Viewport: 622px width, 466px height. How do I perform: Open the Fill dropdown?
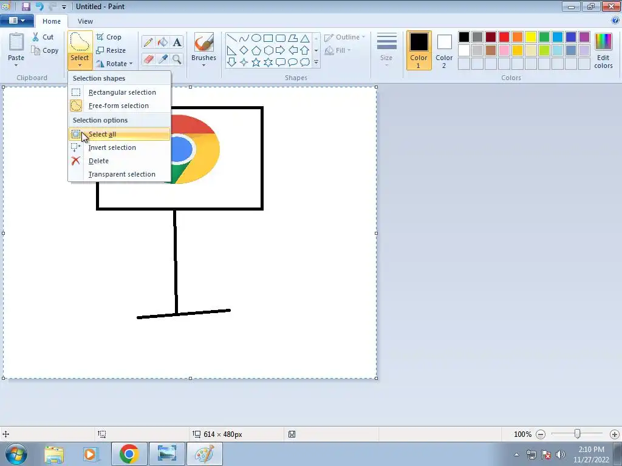pos(338,50)
